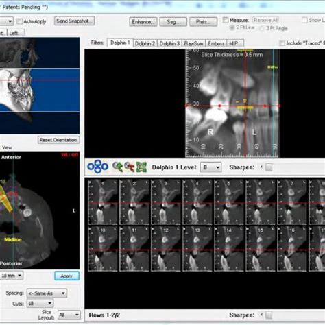The width and height of the screenshot is (325, 325).
Task: Adjust the upper Sharpen slider handle
Action: [269, 167]
